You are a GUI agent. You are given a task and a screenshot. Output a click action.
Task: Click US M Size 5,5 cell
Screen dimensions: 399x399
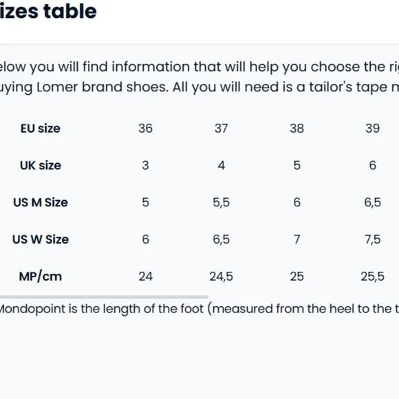[x=221, y=202]
